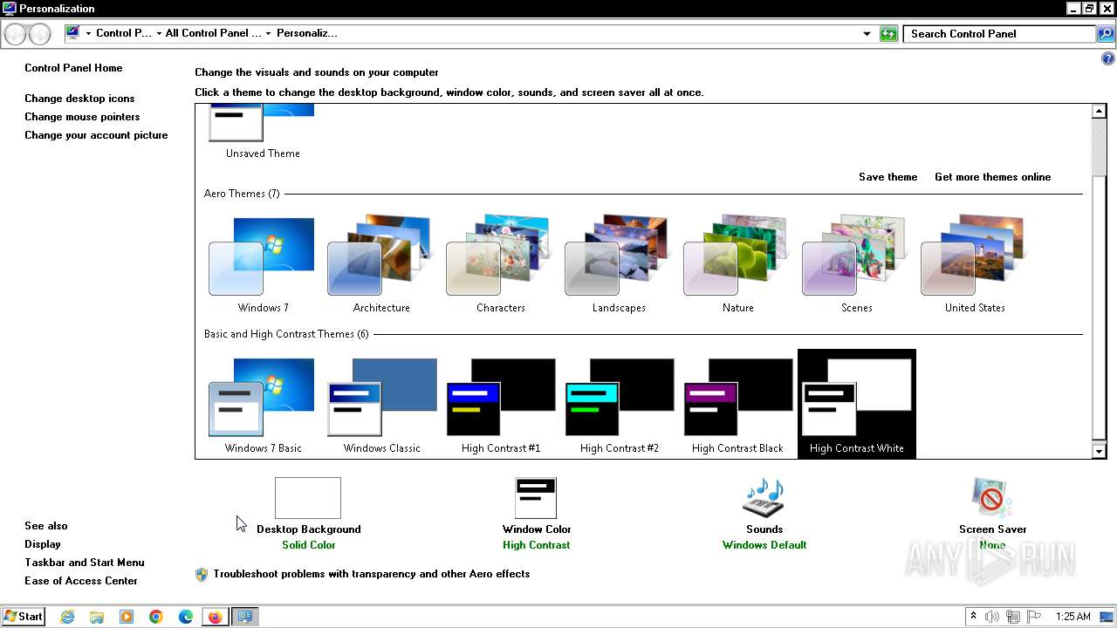Click the Action Center flag icon

coord(1034,617)
